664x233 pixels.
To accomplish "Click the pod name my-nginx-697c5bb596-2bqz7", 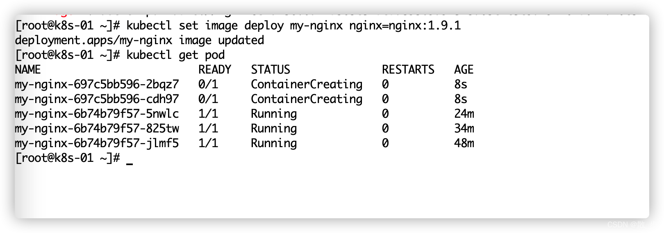I will click(97, 85).
